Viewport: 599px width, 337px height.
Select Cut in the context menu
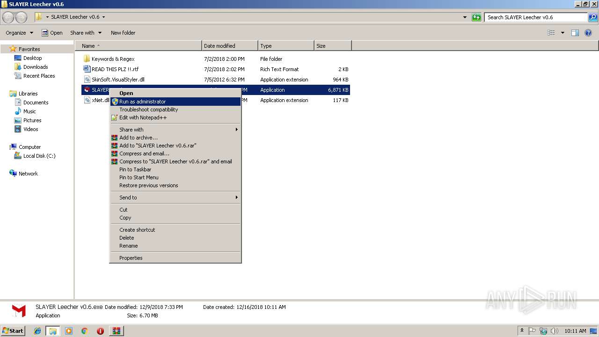[x=175, y=210]
